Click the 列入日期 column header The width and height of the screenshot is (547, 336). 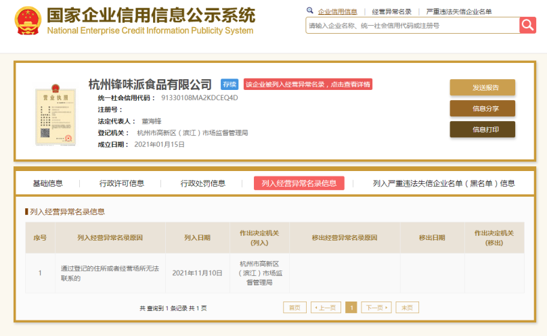pos(198,238)
